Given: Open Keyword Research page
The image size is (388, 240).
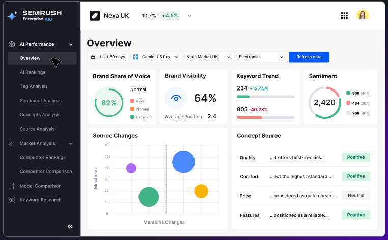Looking at the screenshot, I should click(40, 200).
